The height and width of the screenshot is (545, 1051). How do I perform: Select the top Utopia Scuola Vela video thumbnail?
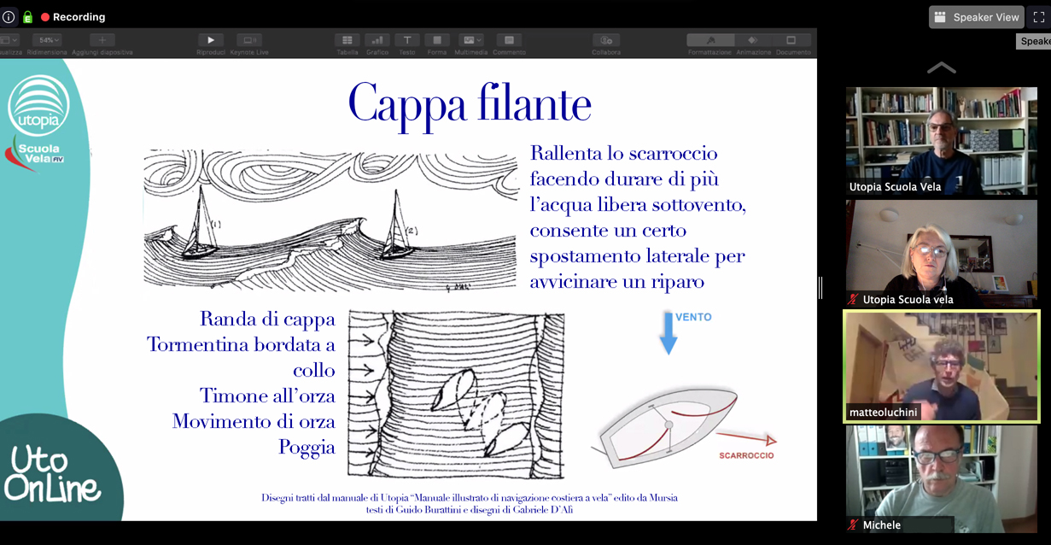942,141
